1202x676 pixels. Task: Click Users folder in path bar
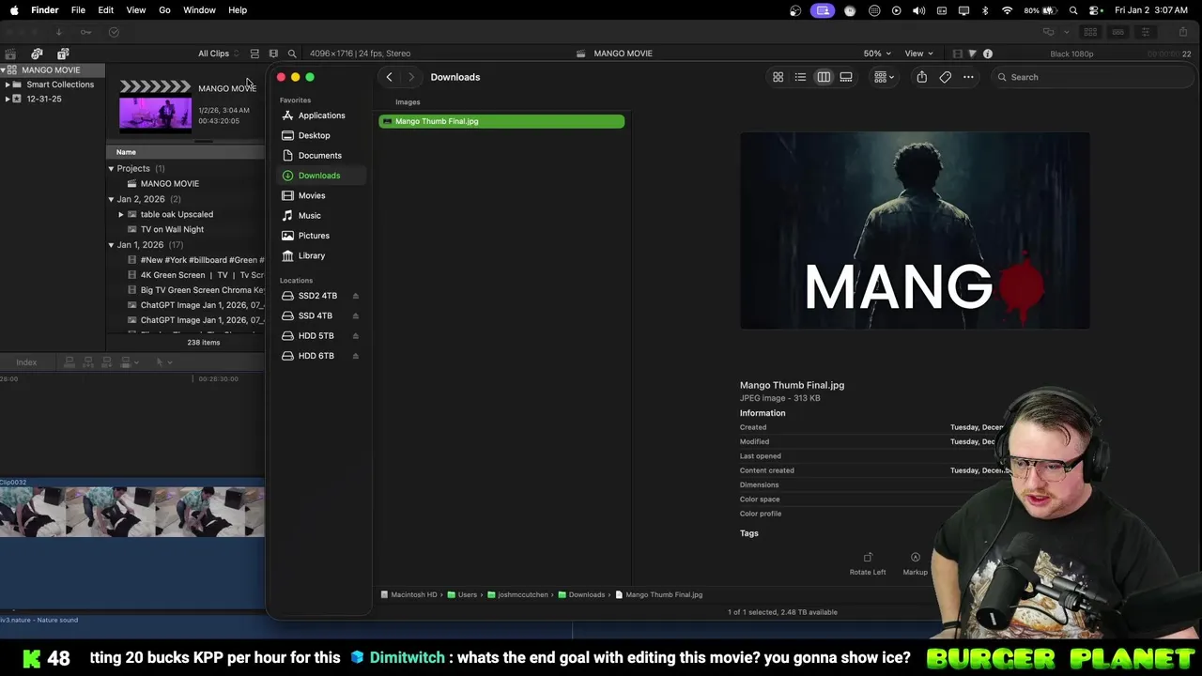tap(462, 594)
